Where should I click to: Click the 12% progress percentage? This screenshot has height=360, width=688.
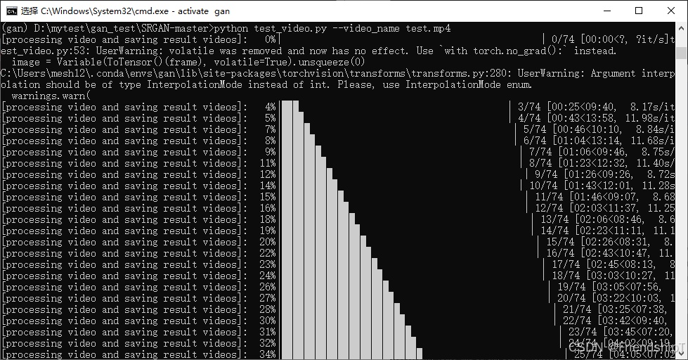[x=268, y=175]
